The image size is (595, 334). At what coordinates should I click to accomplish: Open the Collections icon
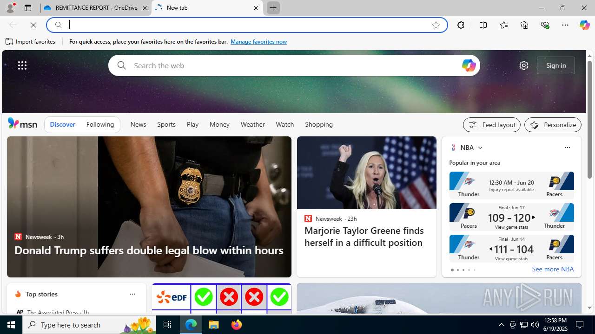524,25
